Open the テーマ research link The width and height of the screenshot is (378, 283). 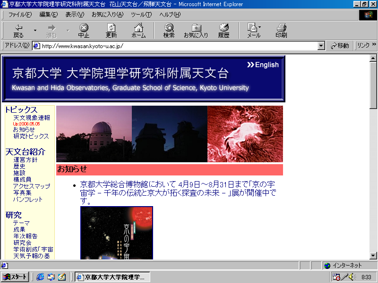click(x=21, y=223)
